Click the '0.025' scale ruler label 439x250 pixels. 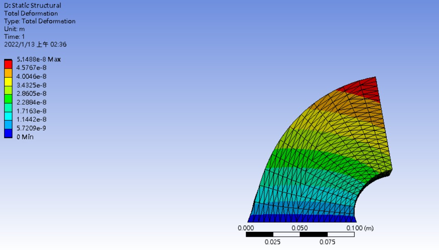click(273, 242)
